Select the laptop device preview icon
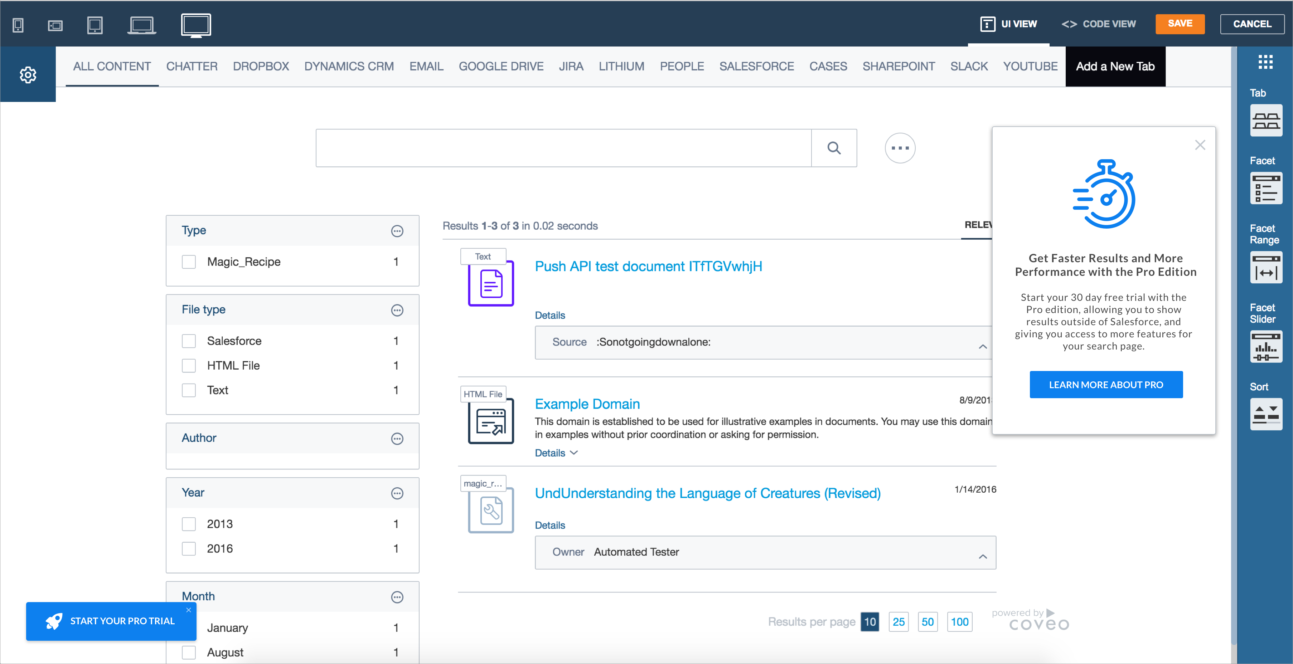 (141, 25)
